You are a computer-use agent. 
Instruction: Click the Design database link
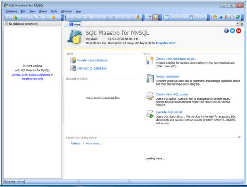click(x=167, y=77)
